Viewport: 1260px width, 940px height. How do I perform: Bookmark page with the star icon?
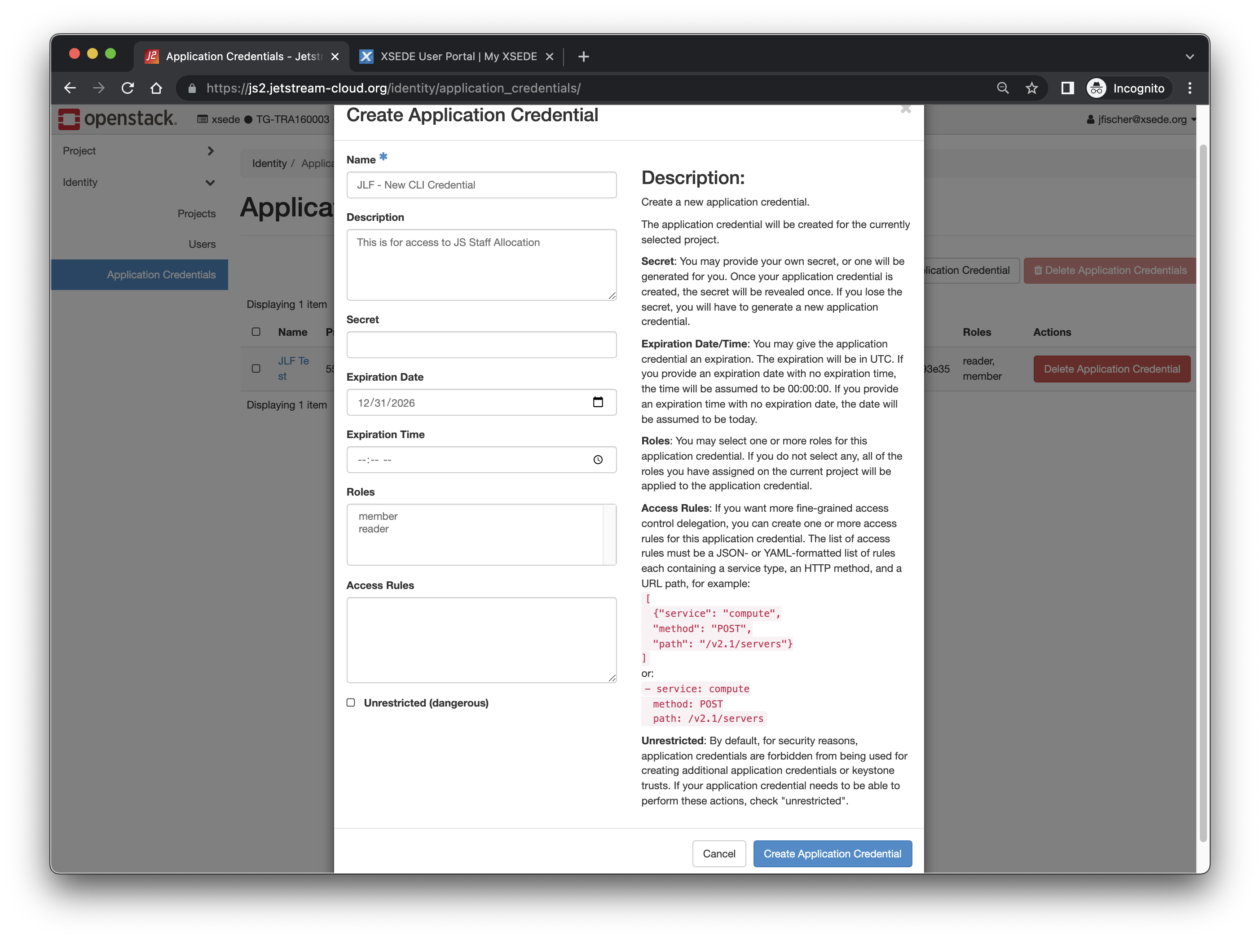pos(1031,88)
